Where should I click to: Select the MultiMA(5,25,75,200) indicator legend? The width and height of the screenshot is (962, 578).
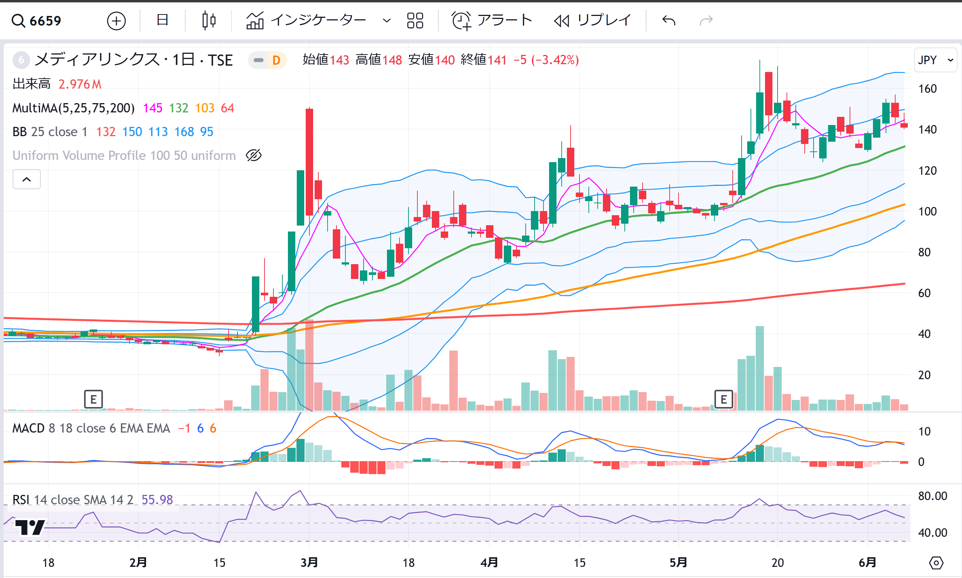click(73, 108)
